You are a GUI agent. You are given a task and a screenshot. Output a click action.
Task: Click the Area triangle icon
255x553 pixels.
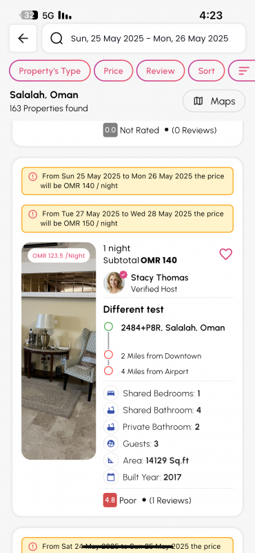tap(111, 460)
